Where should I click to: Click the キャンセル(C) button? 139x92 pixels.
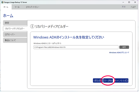pyautogui.click(x=121, y=80)
